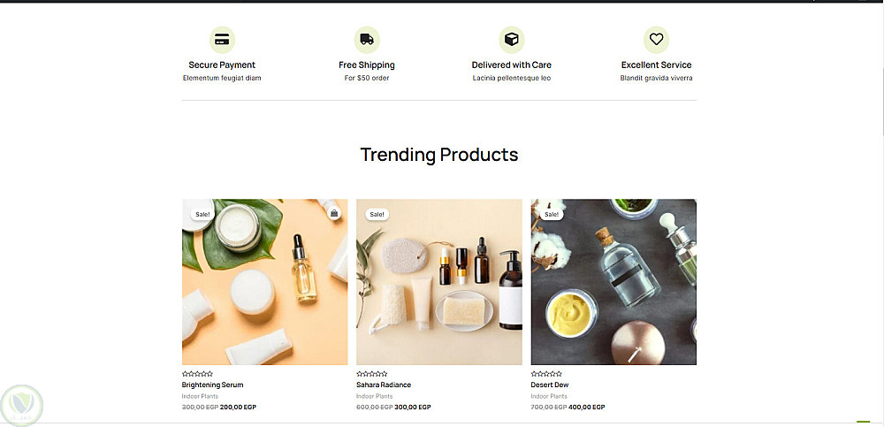
Task: Open the Desert Dew product title link
Action: [550, 385]
